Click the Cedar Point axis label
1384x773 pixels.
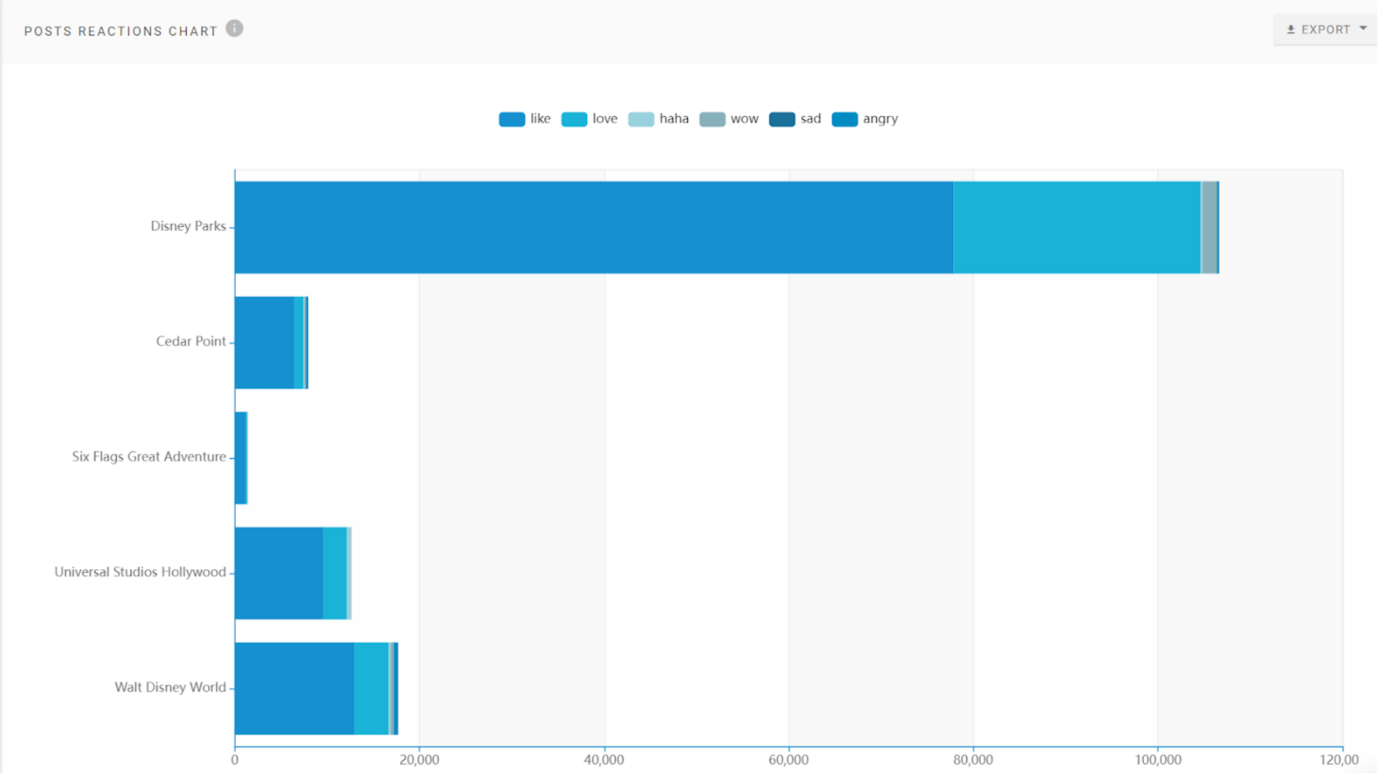[191, 341]
